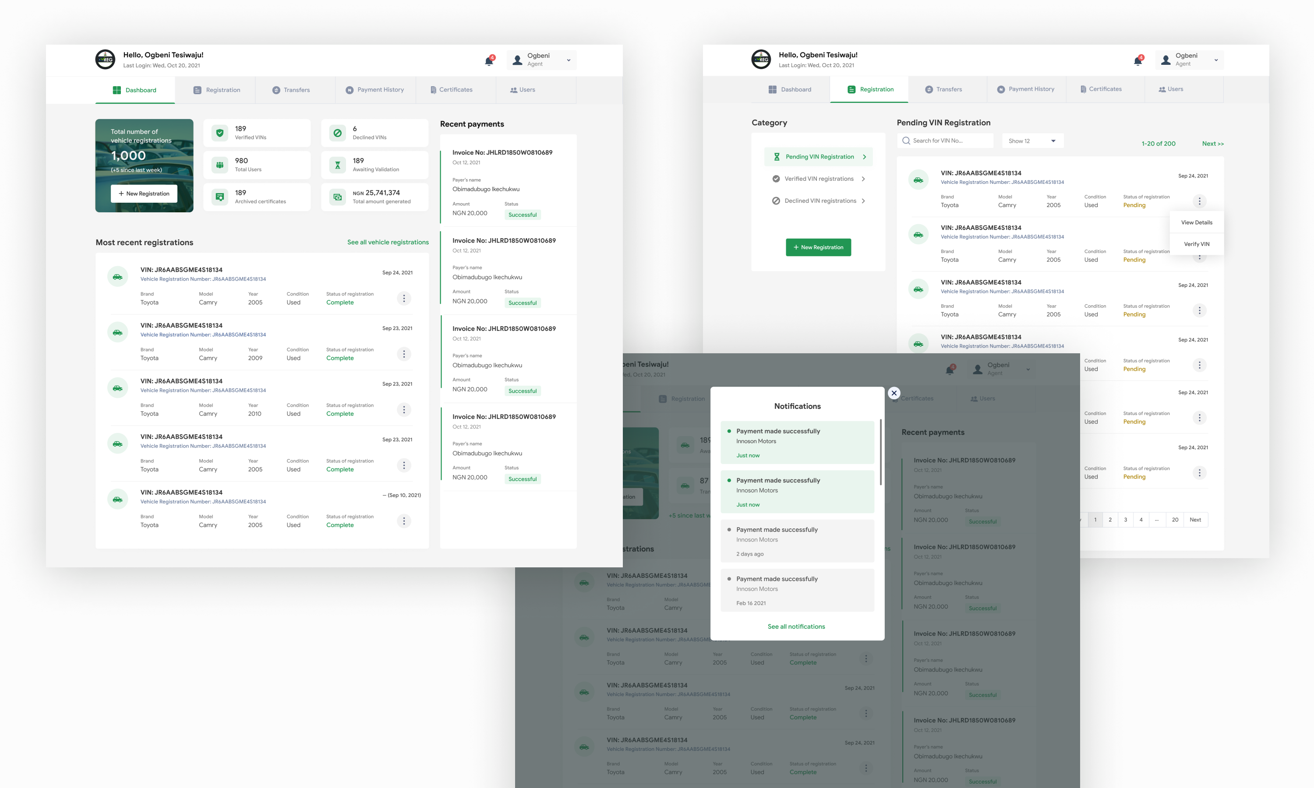Click Next >> link above pending list
The height and width of the screenshot is (788, 1314).
pos(1212,144)
